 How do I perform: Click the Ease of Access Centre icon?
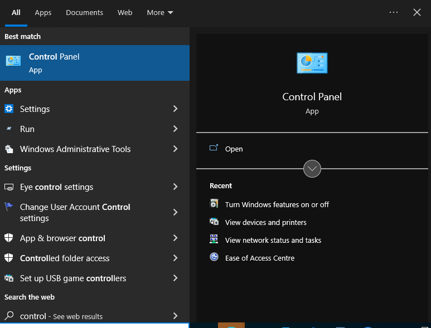pos(214,258)
